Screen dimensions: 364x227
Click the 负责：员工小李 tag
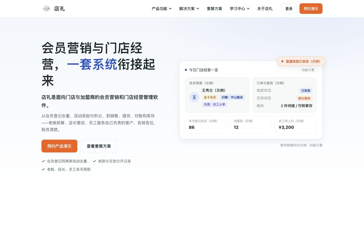tap(214, 104)
